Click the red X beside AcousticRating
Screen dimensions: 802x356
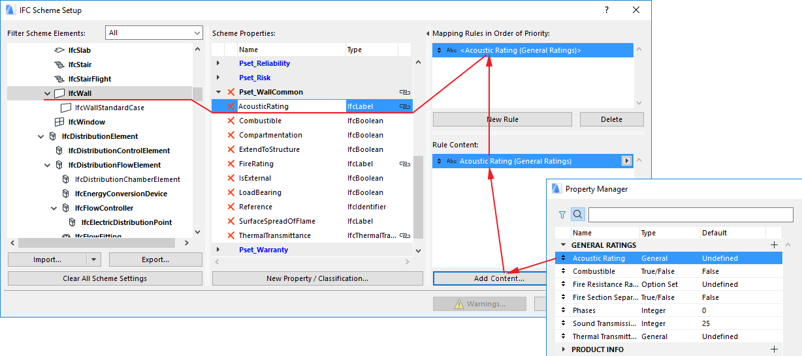click(231, 106)
